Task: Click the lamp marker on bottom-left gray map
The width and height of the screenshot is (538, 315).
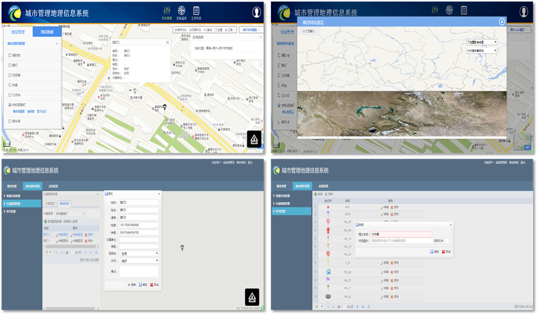Action: tap(182, 247)
